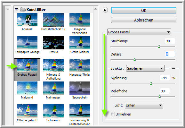Viewport: 185px width, 128px height.
Task: Click the Abbrechen button
Action: point(144,20)
